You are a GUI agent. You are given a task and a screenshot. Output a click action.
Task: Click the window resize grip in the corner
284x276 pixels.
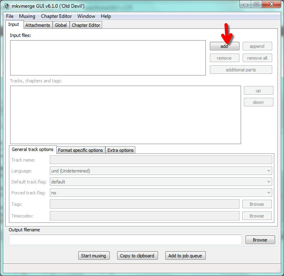279,271
